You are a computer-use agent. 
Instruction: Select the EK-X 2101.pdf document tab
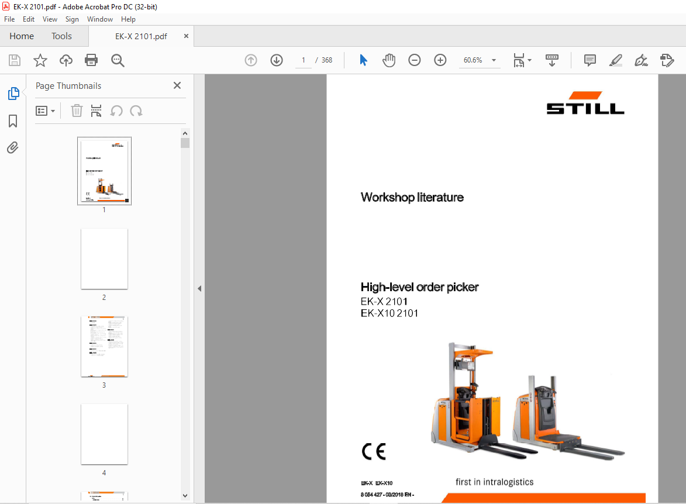click(x=141, y=36)
